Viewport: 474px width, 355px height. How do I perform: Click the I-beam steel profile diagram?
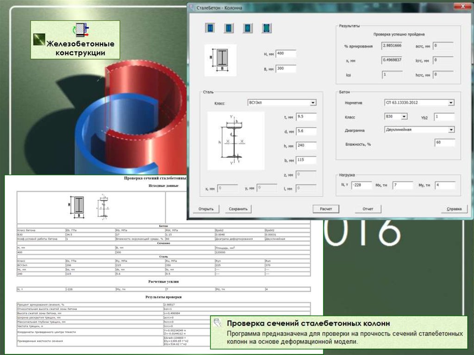point(235,142)
